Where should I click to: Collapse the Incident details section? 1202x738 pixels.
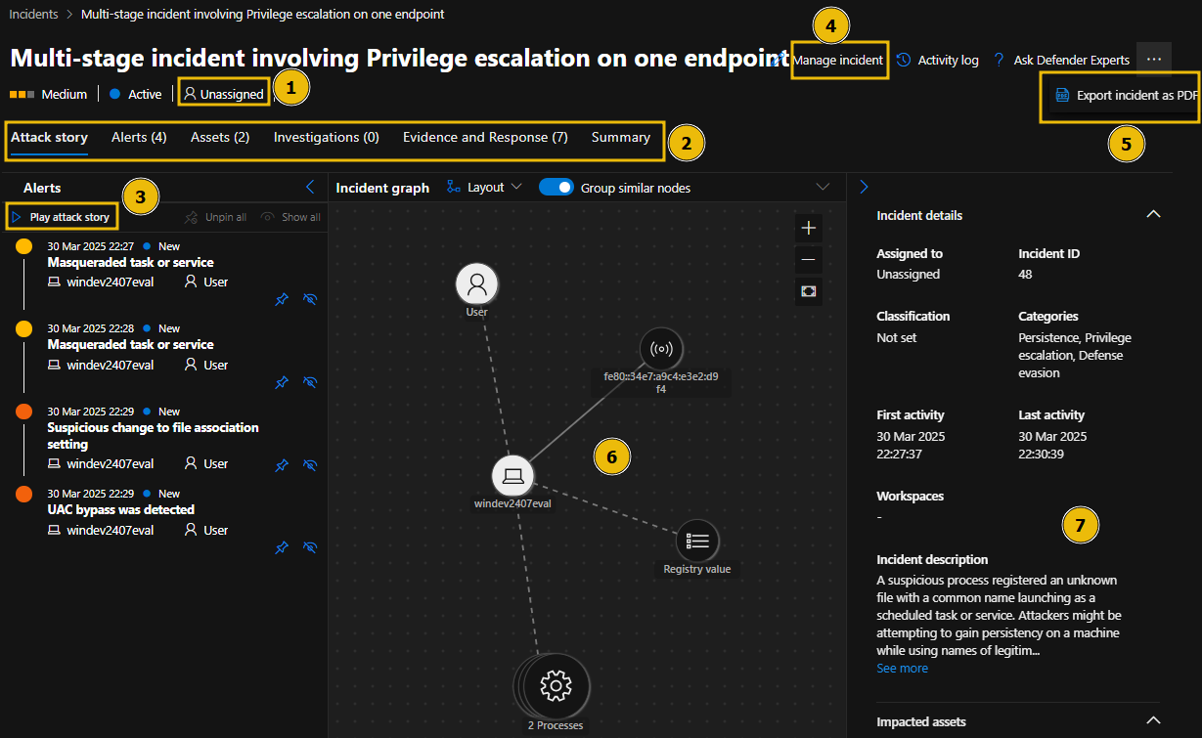point(1153,213)
